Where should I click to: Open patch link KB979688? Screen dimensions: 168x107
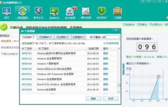pyautogui.click(x=27, y=79)
